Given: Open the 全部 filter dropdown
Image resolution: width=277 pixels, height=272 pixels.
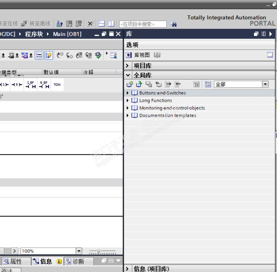Looking at the screenshot, I should pyautogui.click(x=265, y=84).
